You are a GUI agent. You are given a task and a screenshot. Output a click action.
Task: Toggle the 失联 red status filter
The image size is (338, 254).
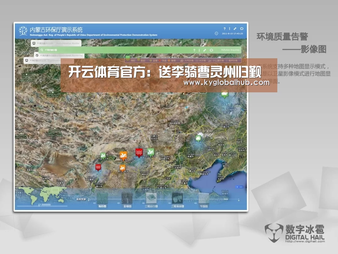[163, 61]
